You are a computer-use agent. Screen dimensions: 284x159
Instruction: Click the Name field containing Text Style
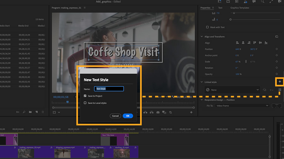click(109, 89)
